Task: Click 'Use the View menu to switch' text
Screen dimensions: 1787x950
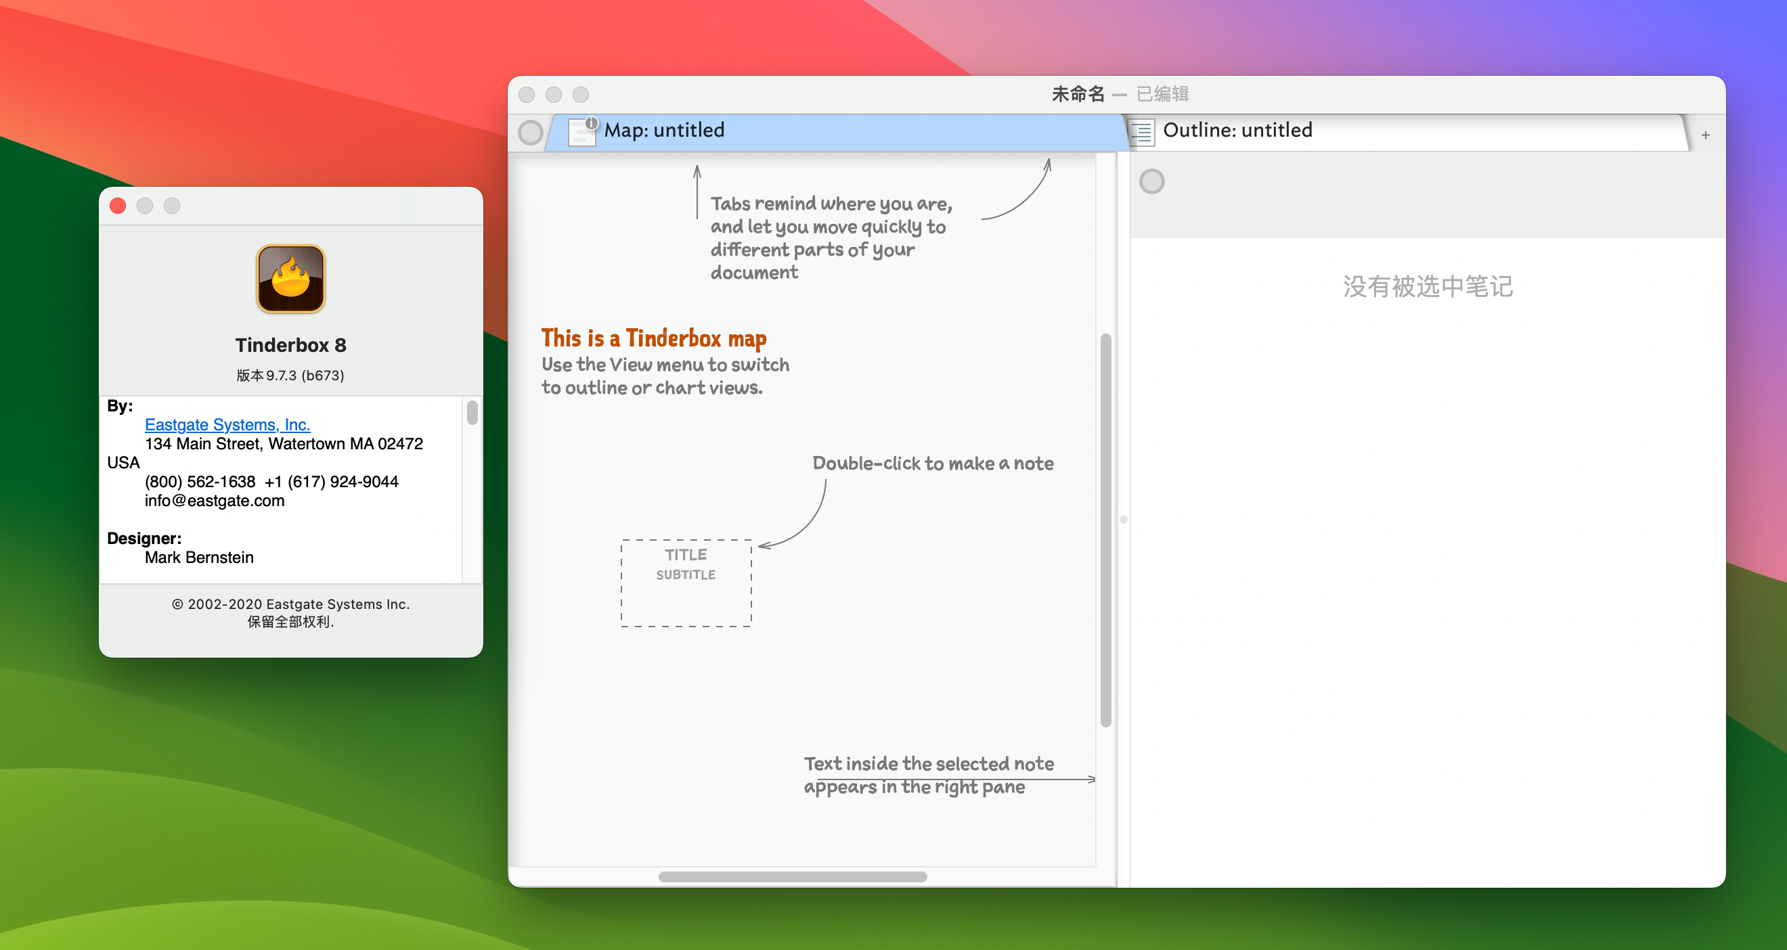Action: click(665, 376)
